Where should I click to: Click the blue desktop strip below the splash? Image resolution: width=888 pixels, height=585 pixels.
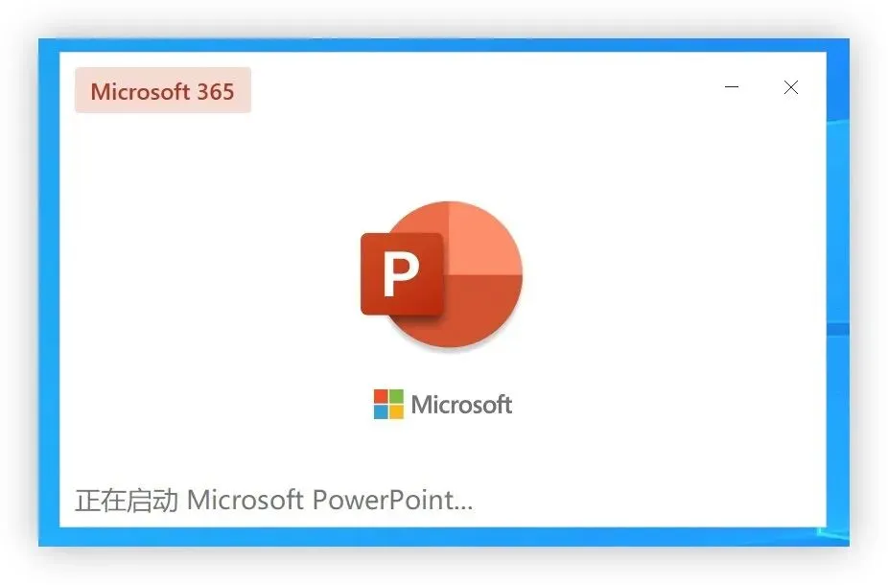pyautogui.click(x=443, y=537)
